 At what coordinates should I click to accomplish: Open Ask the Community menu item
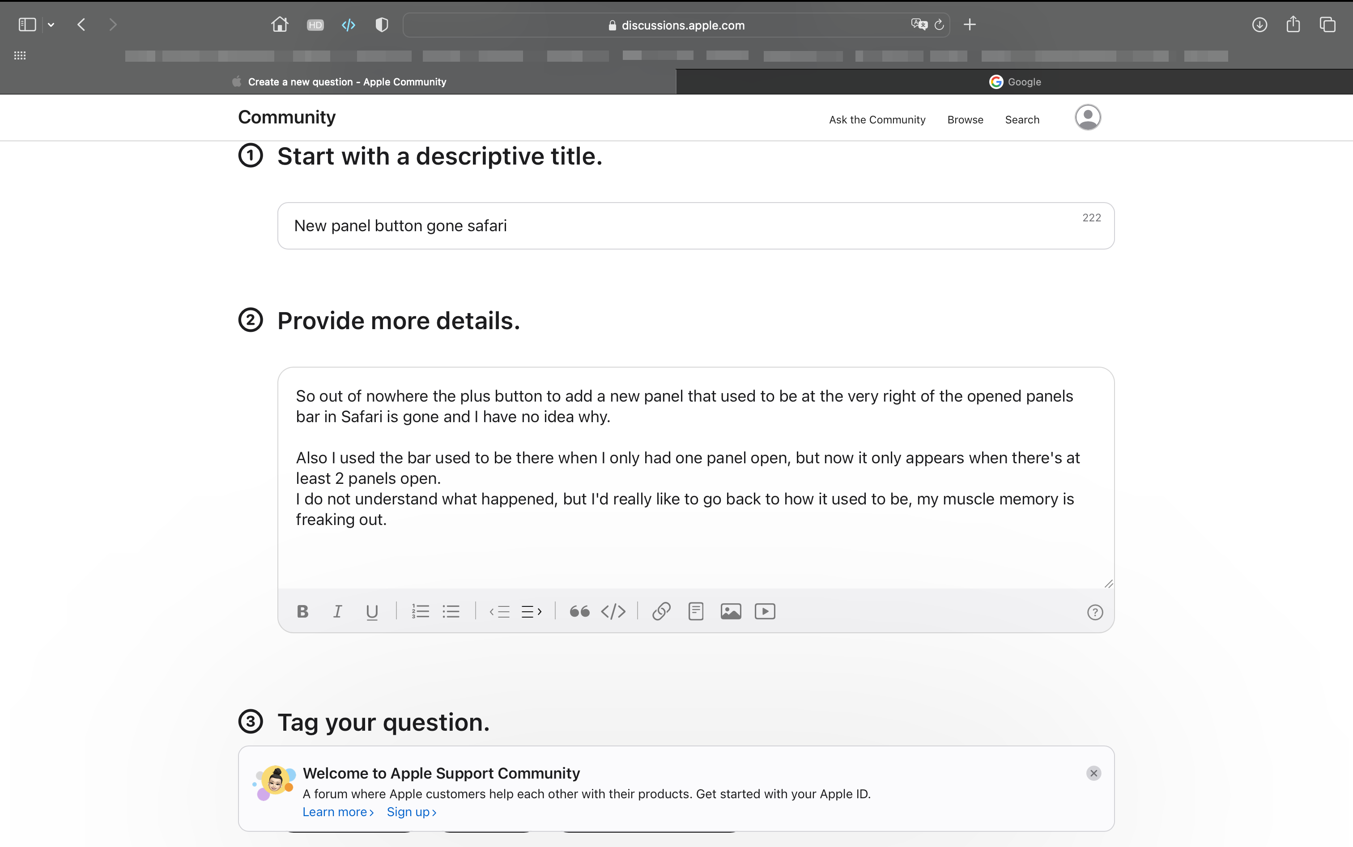(877, 119)
